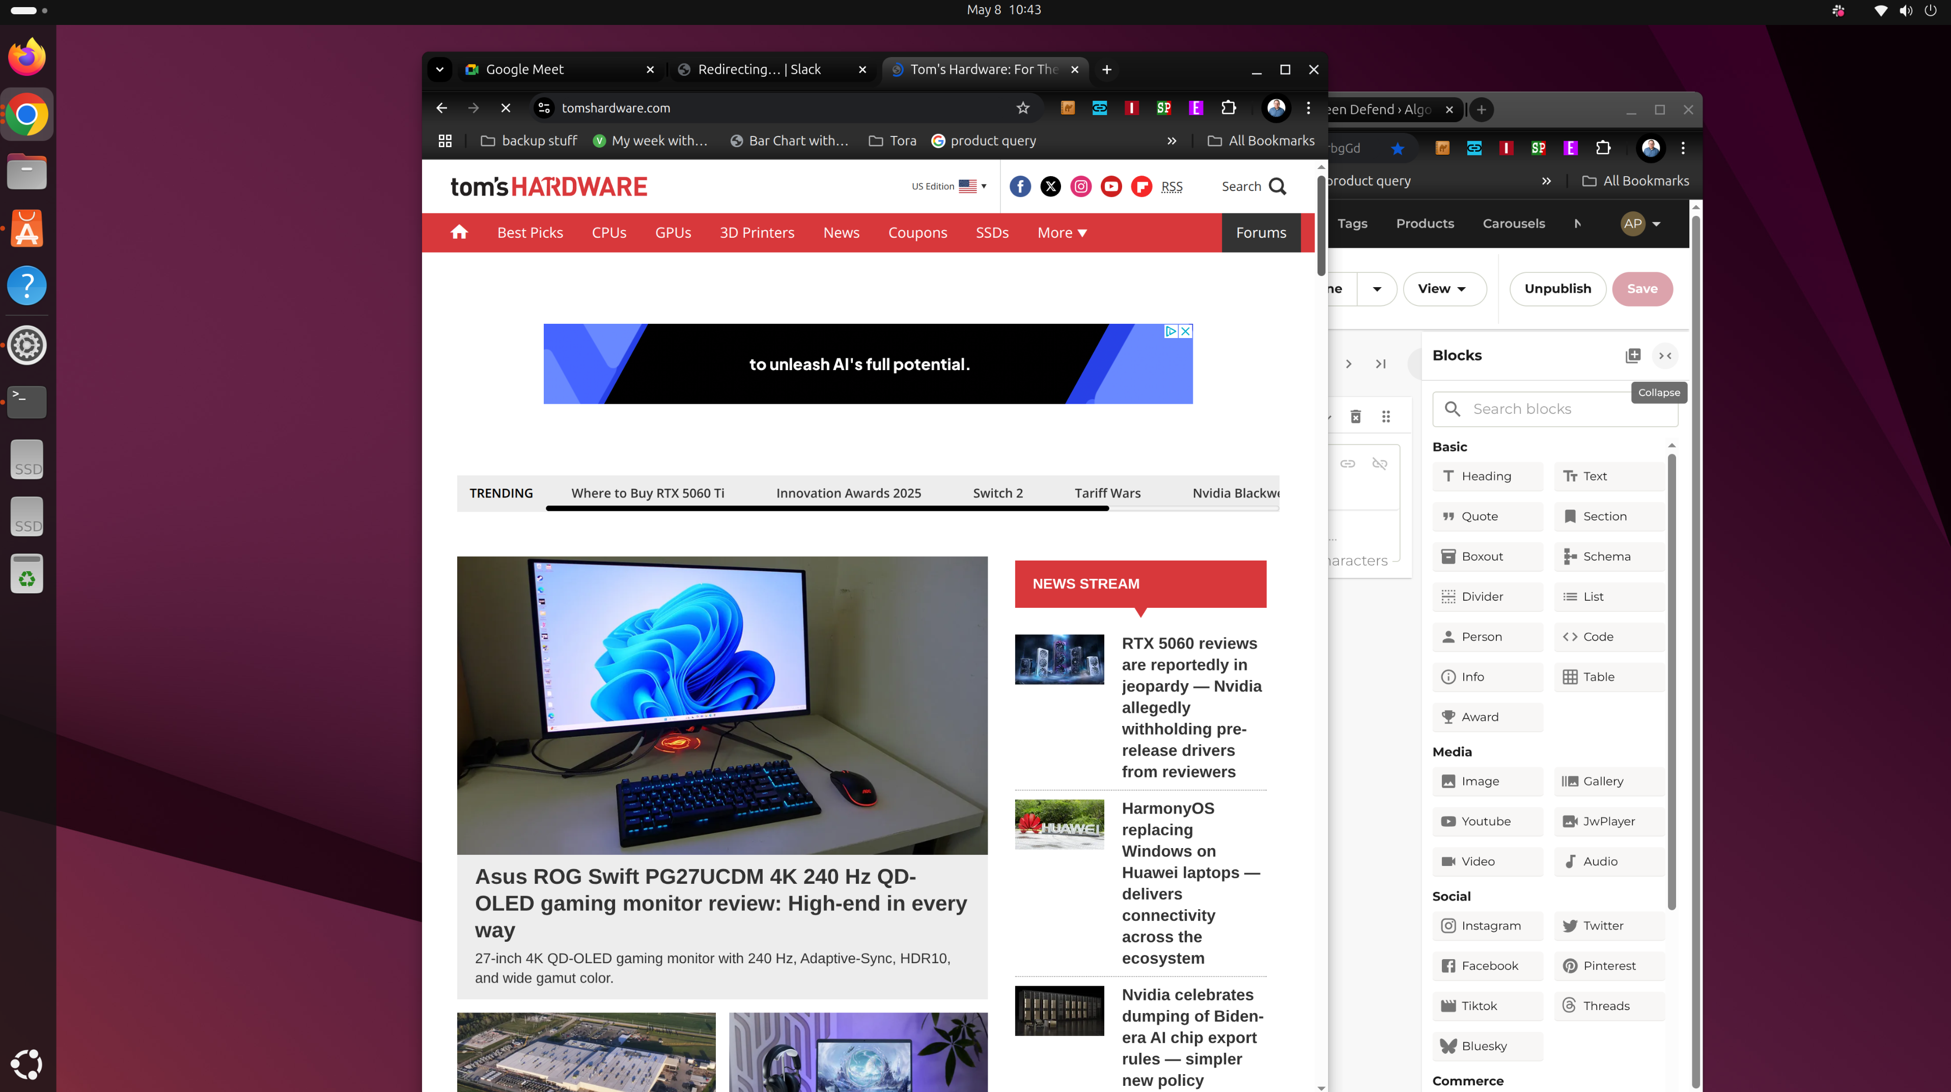Open the Facebook social icon on Tom's Hardware
1951x1092 pixels.
(x=1020, y=186)
